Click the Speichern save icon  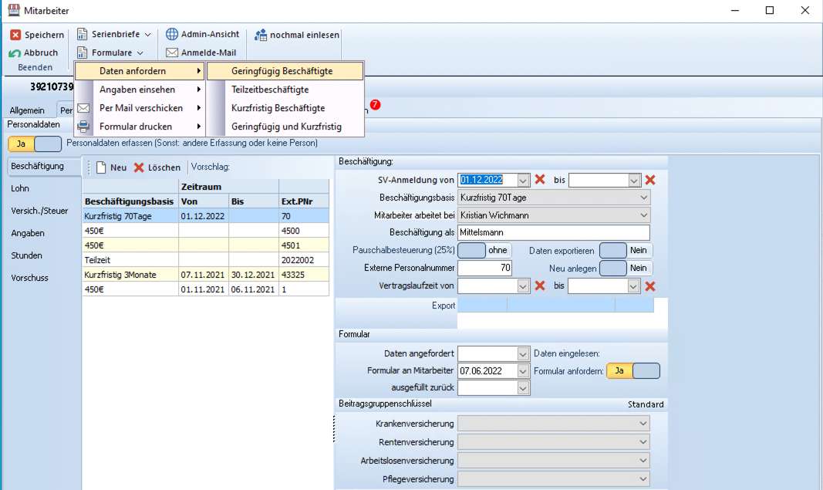point(15,35)
